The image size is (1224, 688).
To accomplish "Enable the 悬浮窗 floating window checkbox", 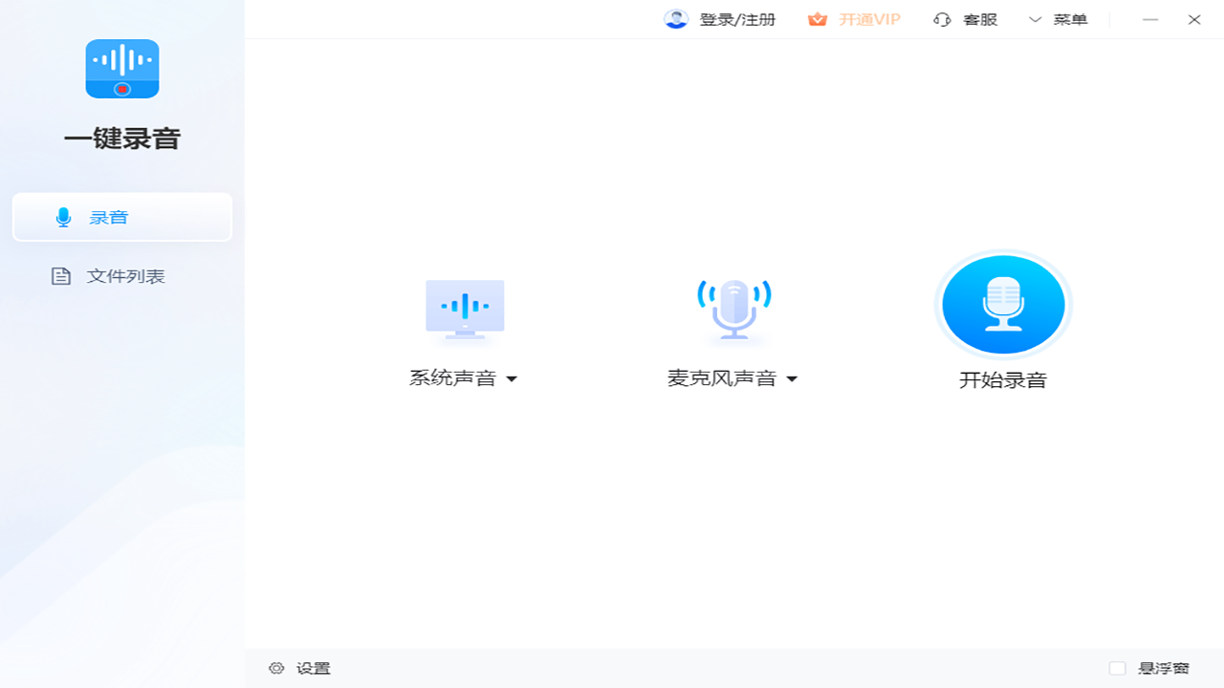I will [1117, 668].
